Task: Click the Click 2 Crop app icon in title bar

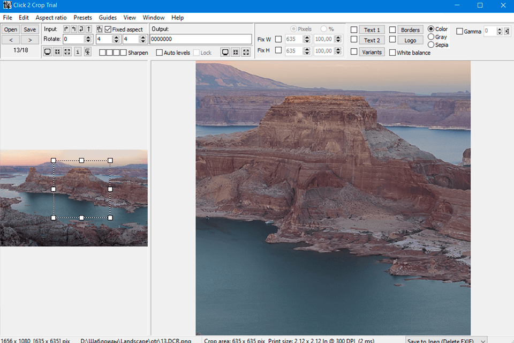Action: (7, 5)
